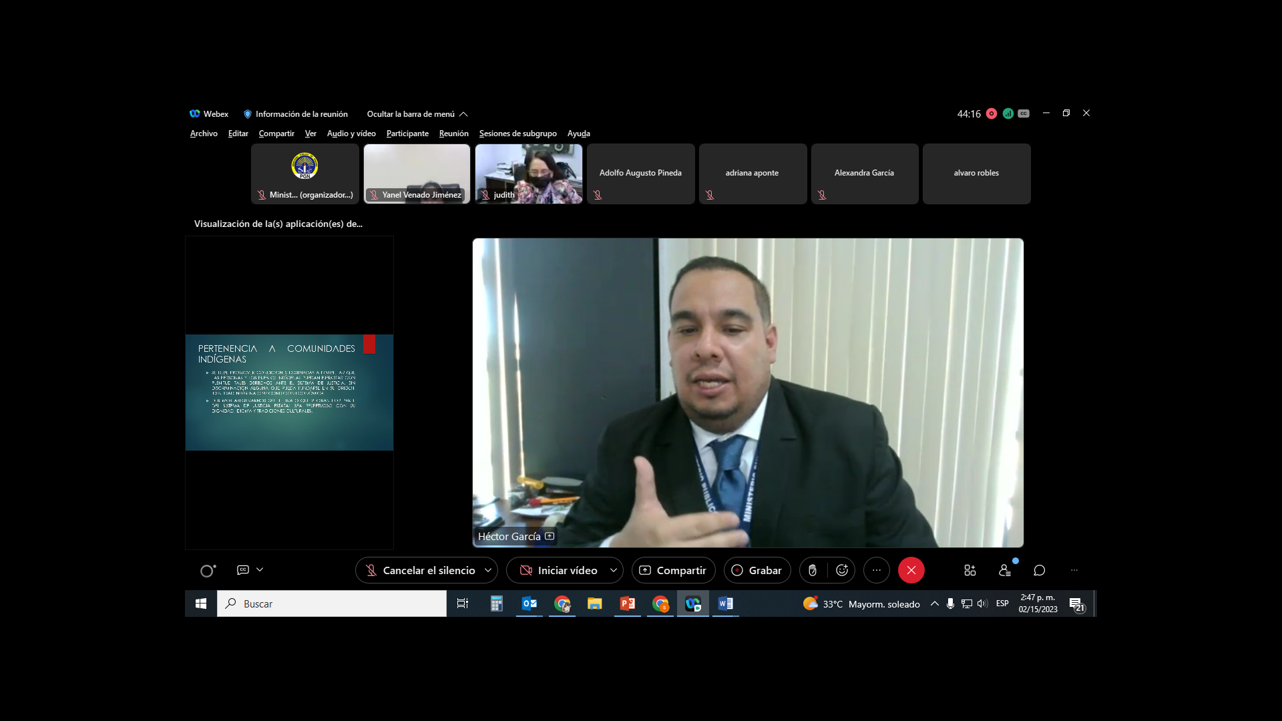This screenshot has width=1282, height=721.
Task: Expand audio options arrow beside Cancelar el silencio
Action: (488, 570)
